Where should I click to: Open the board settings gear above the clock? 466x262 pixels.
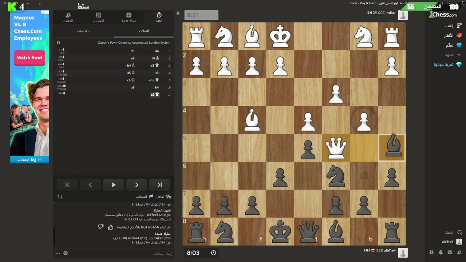tap(178, 13)
